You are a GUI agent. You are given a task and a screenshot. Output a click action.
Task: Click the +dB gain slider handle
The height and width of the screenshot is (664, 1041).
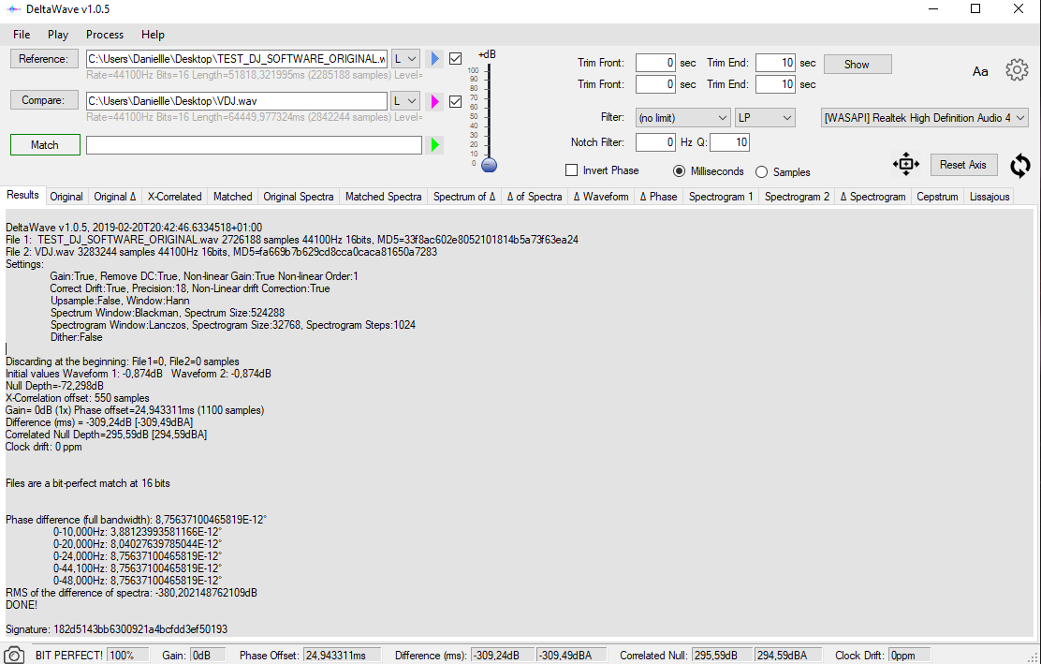pos(489,165)
